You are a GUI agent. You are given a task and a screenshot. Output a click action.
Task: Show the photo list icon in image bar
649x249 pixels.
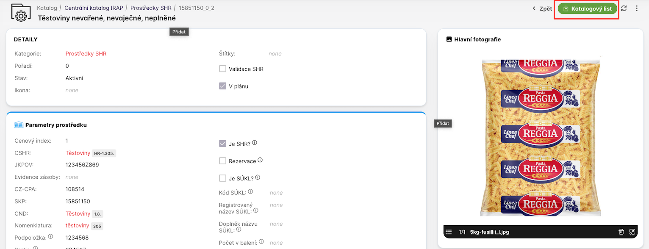[x=449, y=232]
